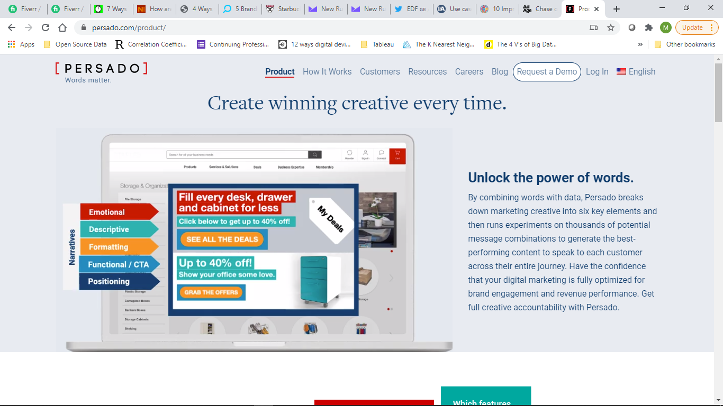This screenshot has height=406, width=723.
Task: Open the Extensions puzzle icon
Action: point(648,27)
